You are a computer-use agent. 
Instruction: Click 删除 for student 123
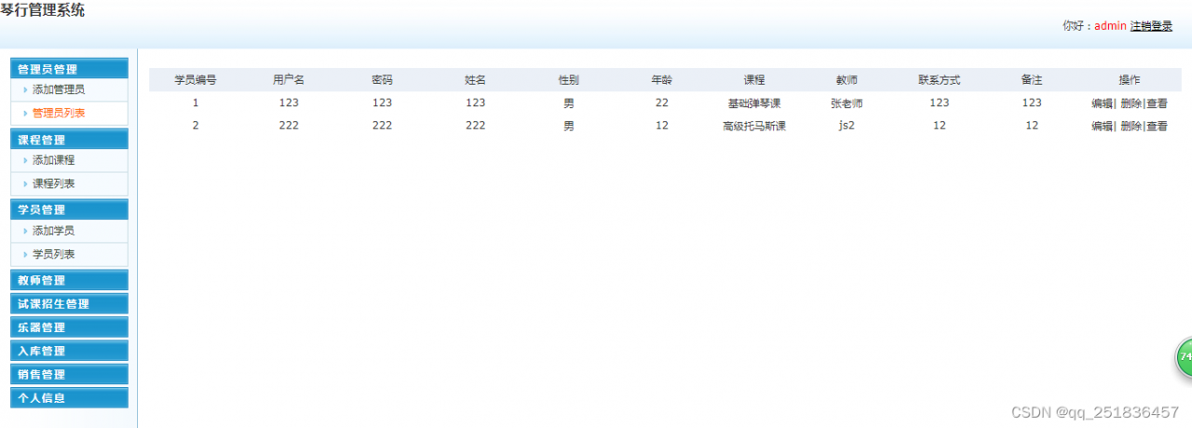click(x=1131, y=103)
